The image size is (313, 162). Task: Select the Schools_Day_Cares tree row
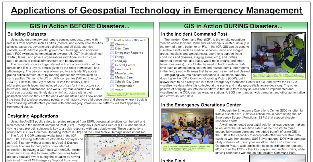tap(125, 81)
